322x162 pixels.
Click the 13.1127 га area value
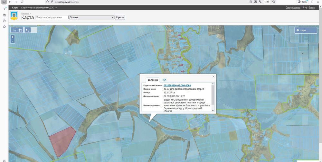pos(169,93)
